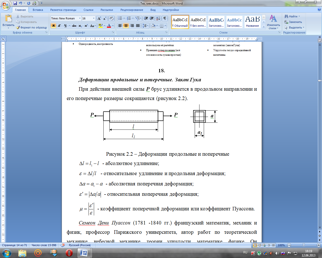
Task: Open Шрифт dialog launcher
Action: (113, 33)
